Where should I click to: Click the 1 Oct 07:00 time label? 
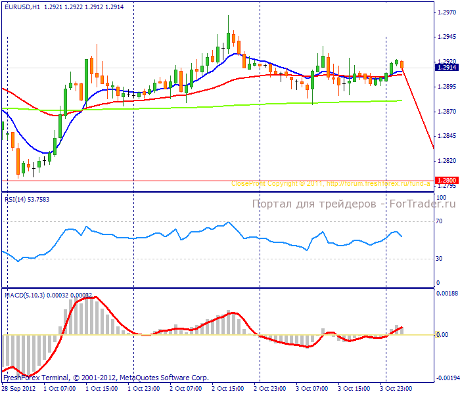click(59, 388)
